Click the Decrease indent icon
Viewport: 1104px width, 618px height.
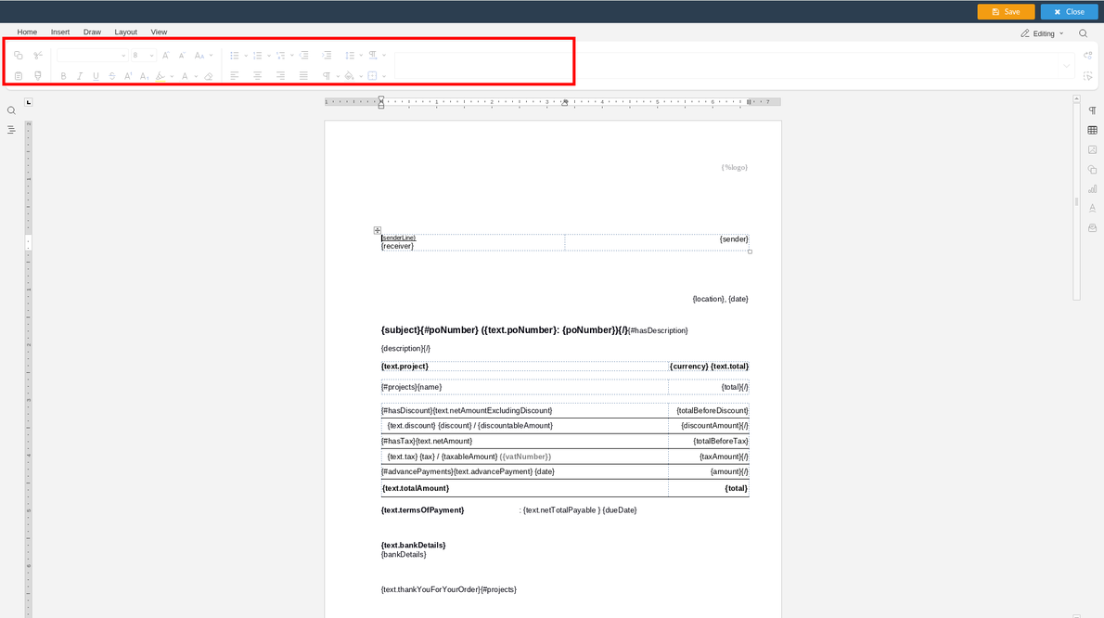tap(303, 55)
